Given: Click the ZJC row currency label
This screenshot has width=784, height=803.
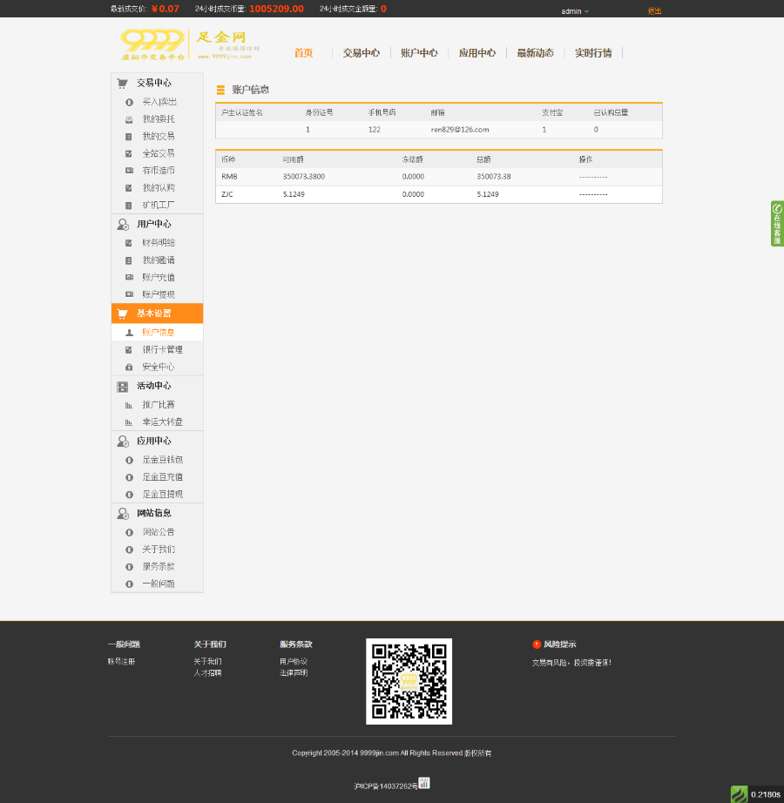Looking at the screenshot, I should point(226,194).
